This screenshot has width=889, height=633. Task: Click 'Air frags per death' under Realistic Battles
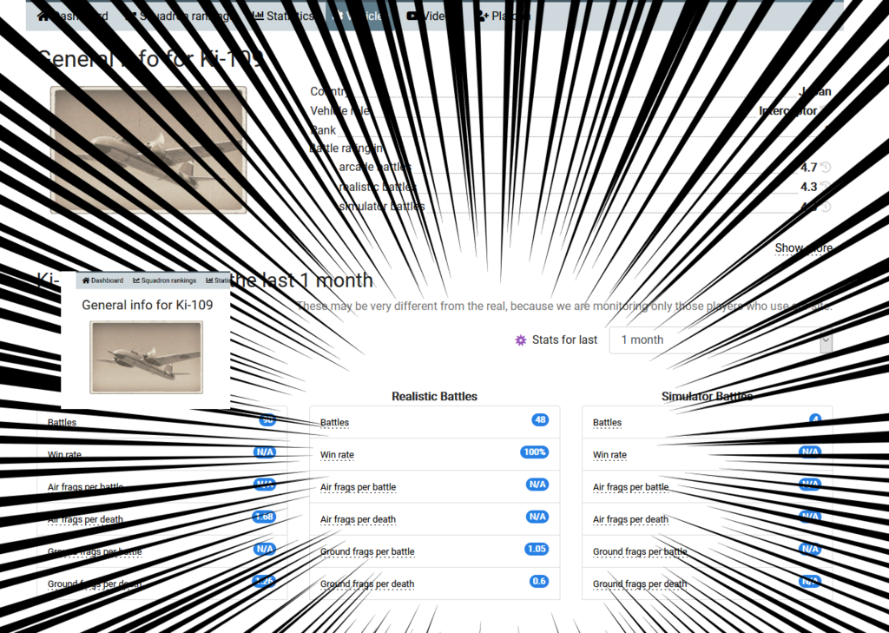tap(358, 519)
